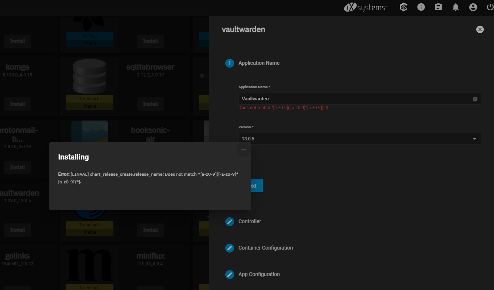
Task: Click komga version 0.133.0_4.0.18
Action: (17, 75)
